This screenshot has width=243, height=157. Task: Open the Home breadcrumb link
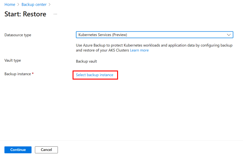click(10, 5)
